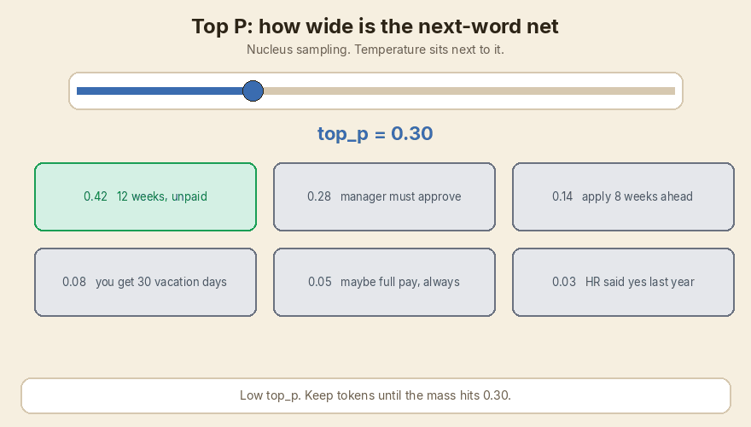The image size is (751, 427).
Task: Click the 'top_p = 0.30' value
Action: click(x=375, y=134)
